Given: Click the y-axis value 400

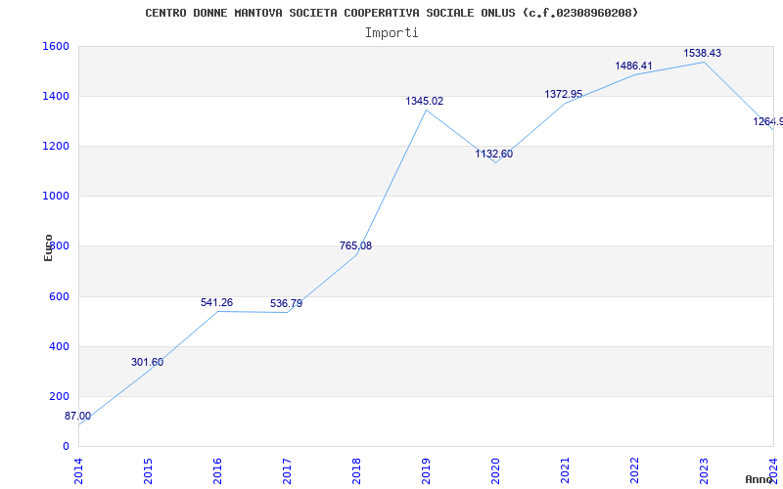Looking at the screenshot, I should point(59,346).
